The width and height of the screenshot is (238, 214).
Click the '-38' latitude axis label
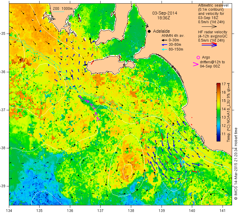pyautogui.click(x=3, y=148)
